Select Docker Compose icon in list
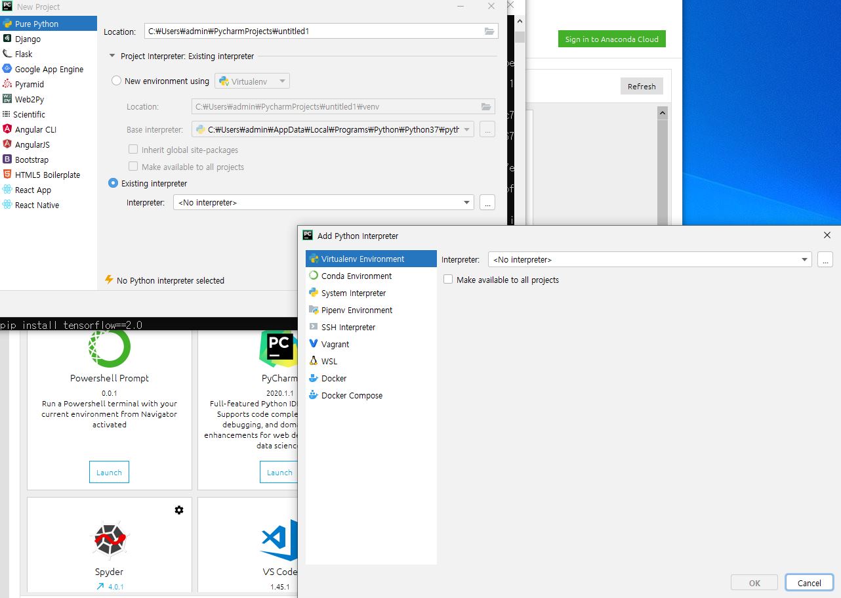 314,395
